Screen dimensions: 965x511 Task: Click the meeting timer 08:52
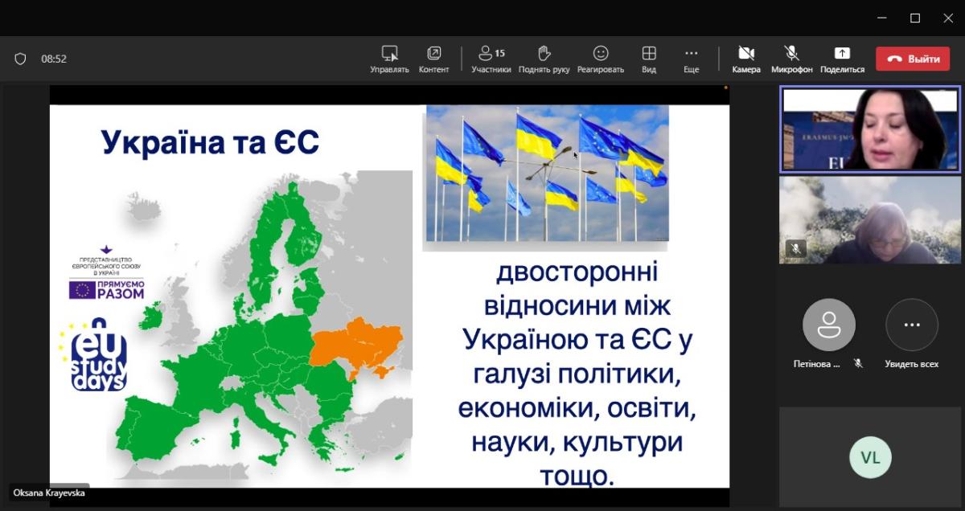[x=54, y=59]
